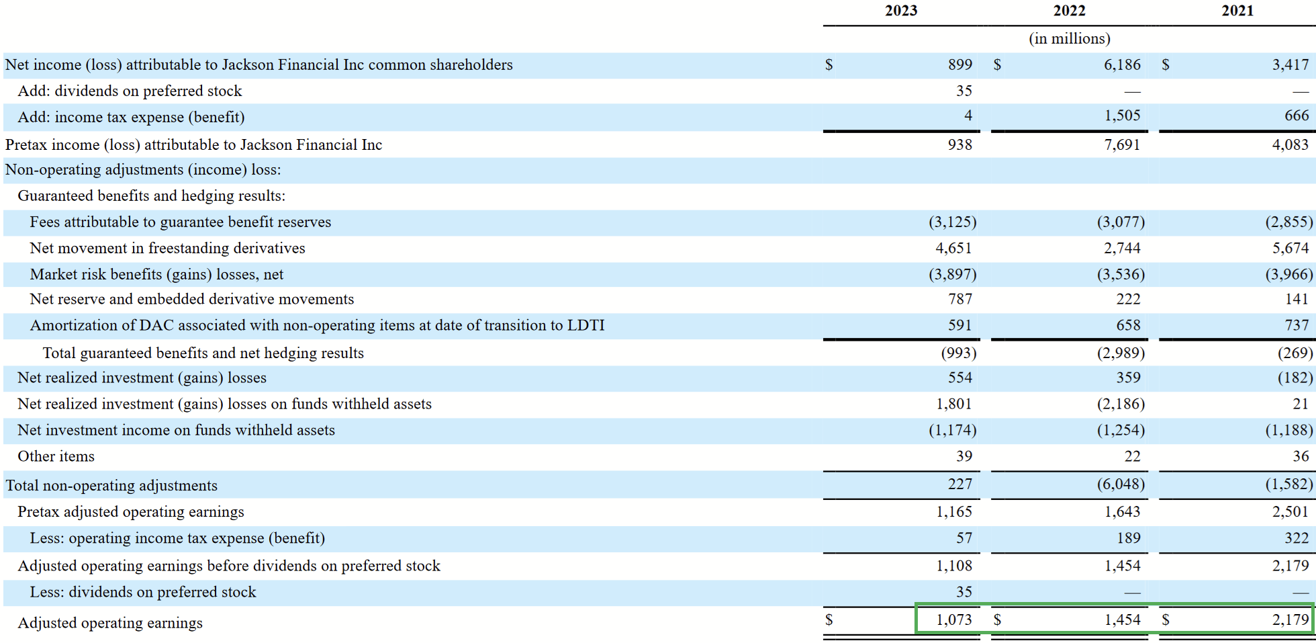Select the 2022 column header
This screenshot has width=1316, height=643.
1068,11
